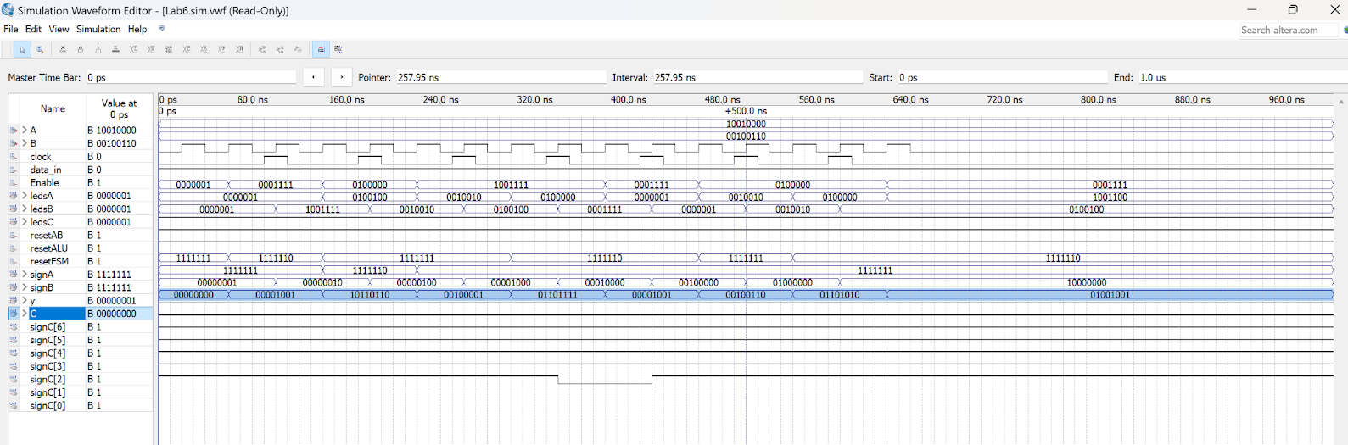The height and width of the screenshot is (445, 1348).
Task: Click pin icon beside clock signal
Action: (14, 157)
